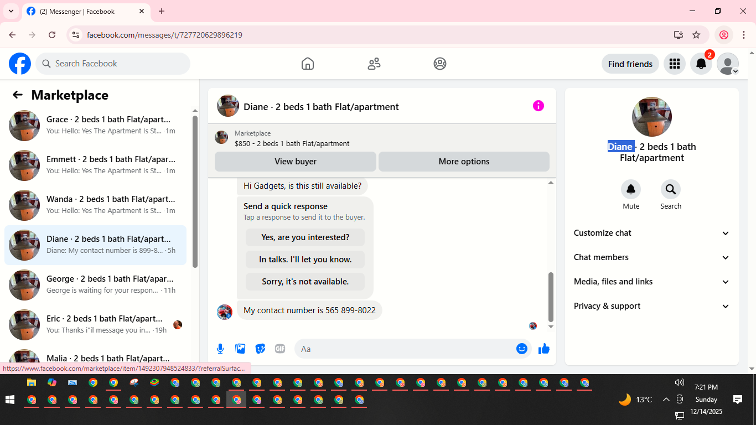Reload the page in browser toolbar

52,35
